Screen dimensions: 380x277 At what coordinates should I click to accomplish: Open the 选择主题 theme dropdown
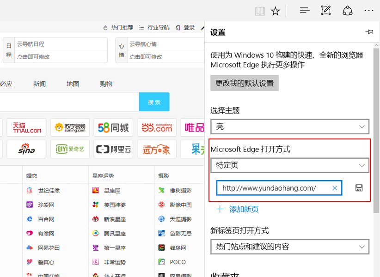[290, 126]
